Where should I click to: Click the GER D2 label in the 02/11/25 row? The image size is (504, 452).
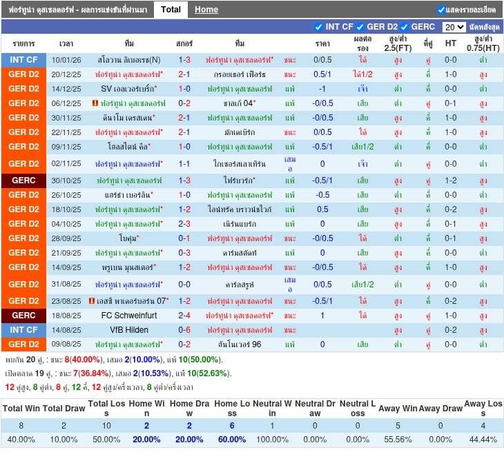(x=23, y=163)
